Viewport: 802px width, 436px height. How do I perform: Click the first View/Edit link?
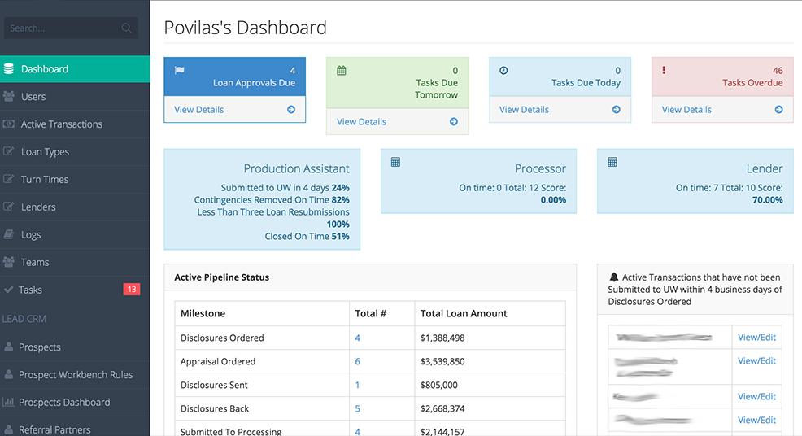756,338
